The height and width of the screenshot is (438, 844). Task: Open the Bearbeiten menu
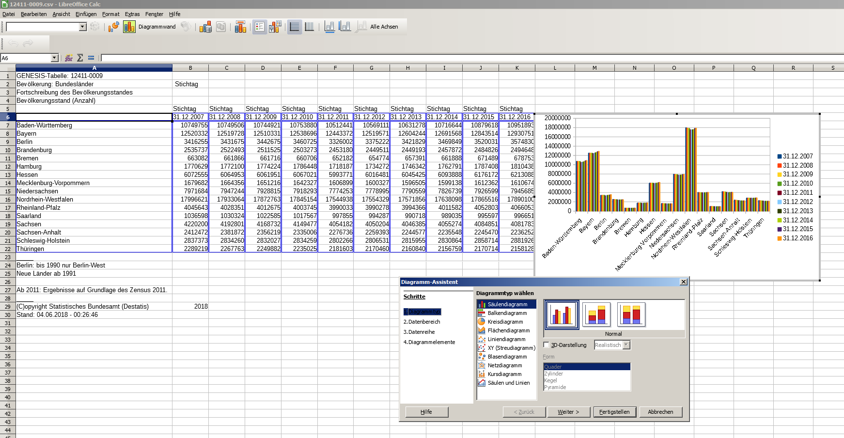[x=34, y=14]
